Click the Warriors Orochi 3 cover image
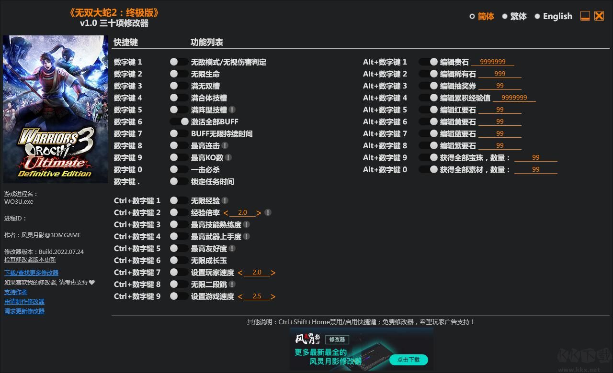The image size is (613, 373). tap(56, 109)
